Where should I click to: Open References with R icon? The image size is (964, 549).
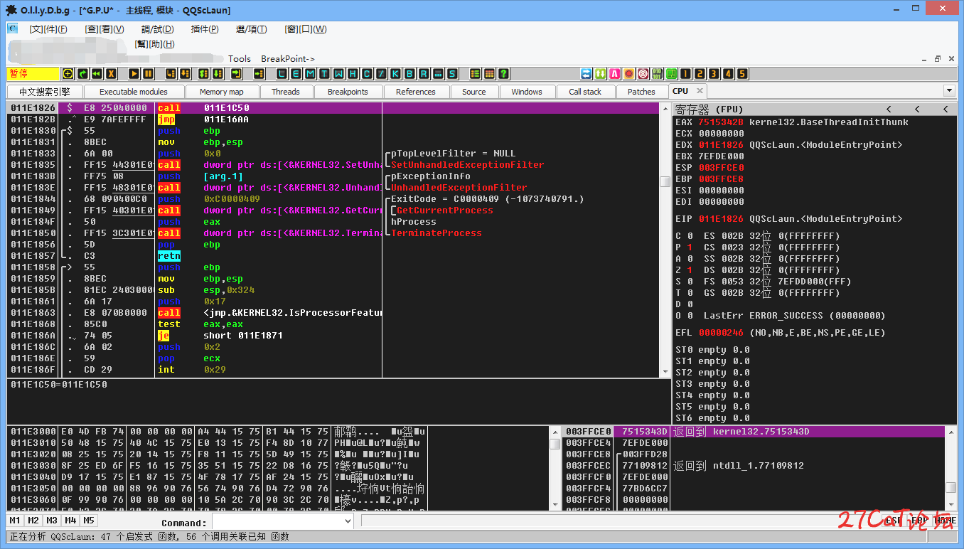424,74
